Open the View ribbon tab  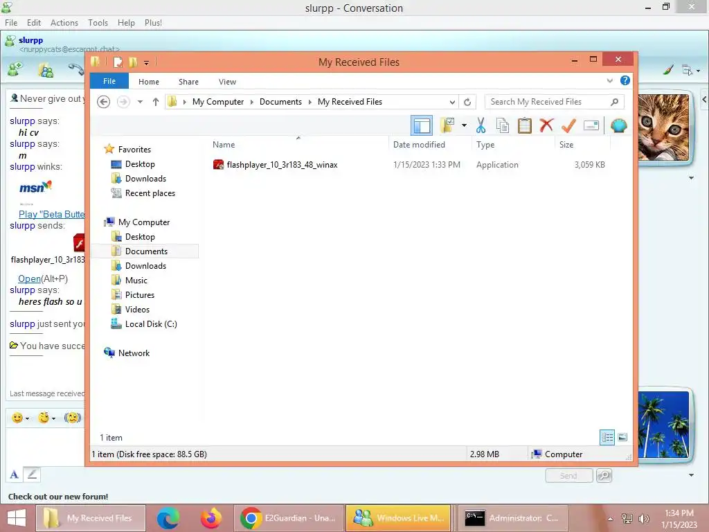click(227, 82)
